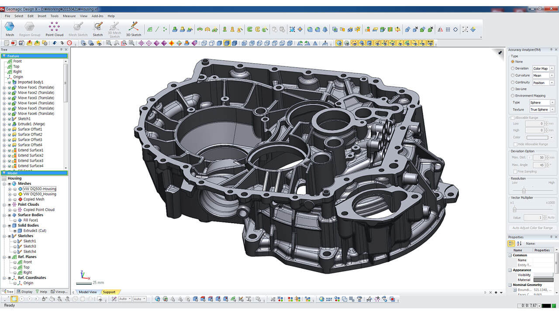
Task: Click the 3D Mesh Sketch icon
Action: [114, 28]
